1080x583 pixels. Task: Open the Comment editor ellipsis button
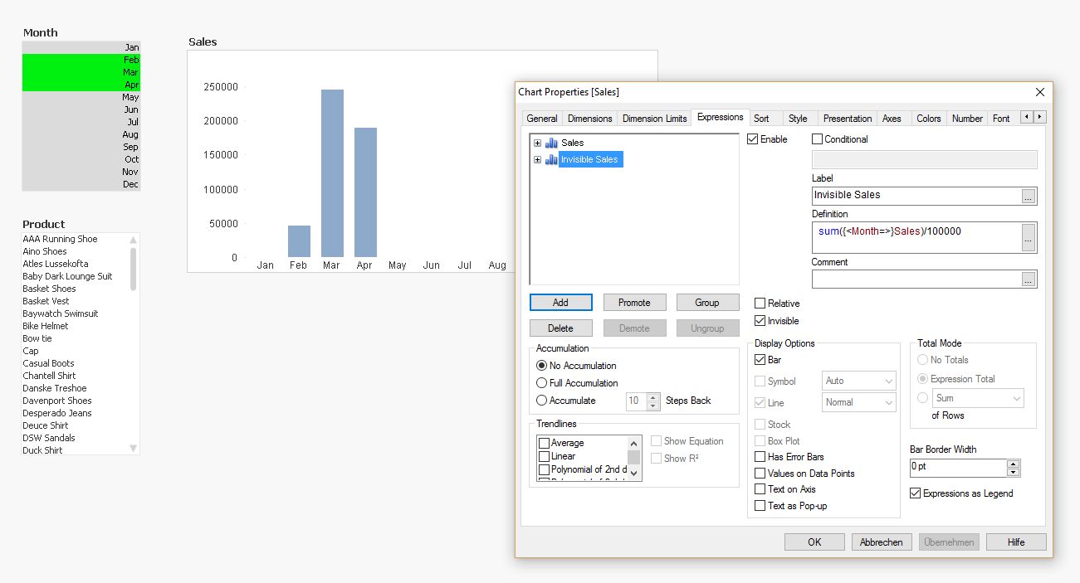tap(1029, 279)
